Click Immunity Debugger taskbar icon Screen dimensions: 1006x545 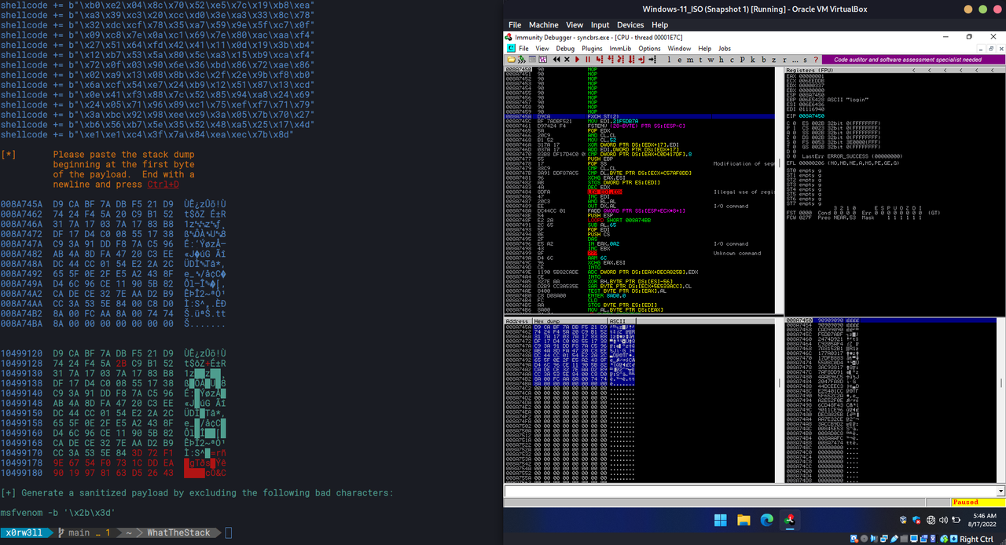[x=789, y=520]
